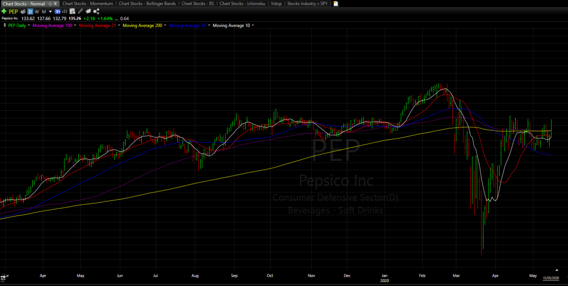Click the yellow PEP ticker symbol
The height and width of the screenshot is (286, 568).
[x=13, y=11]
